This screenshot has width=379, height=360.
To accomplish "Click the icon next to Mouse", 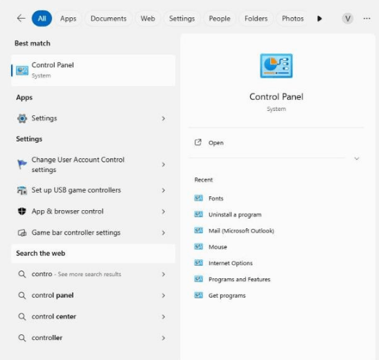I will pos(199,246).
